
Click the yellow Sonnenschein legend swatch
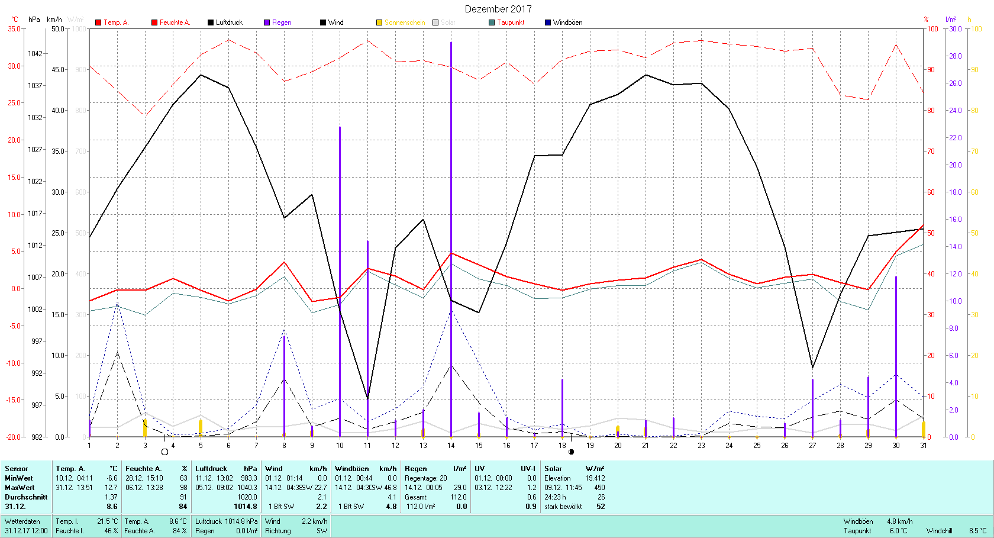click(379, 22)
